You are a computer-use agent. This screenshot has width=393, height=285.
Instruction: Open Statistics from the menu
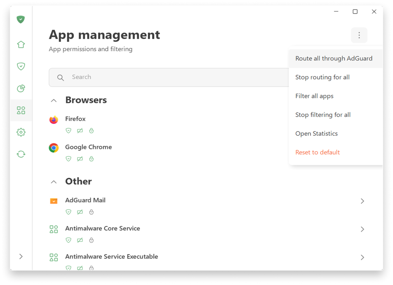336,133
